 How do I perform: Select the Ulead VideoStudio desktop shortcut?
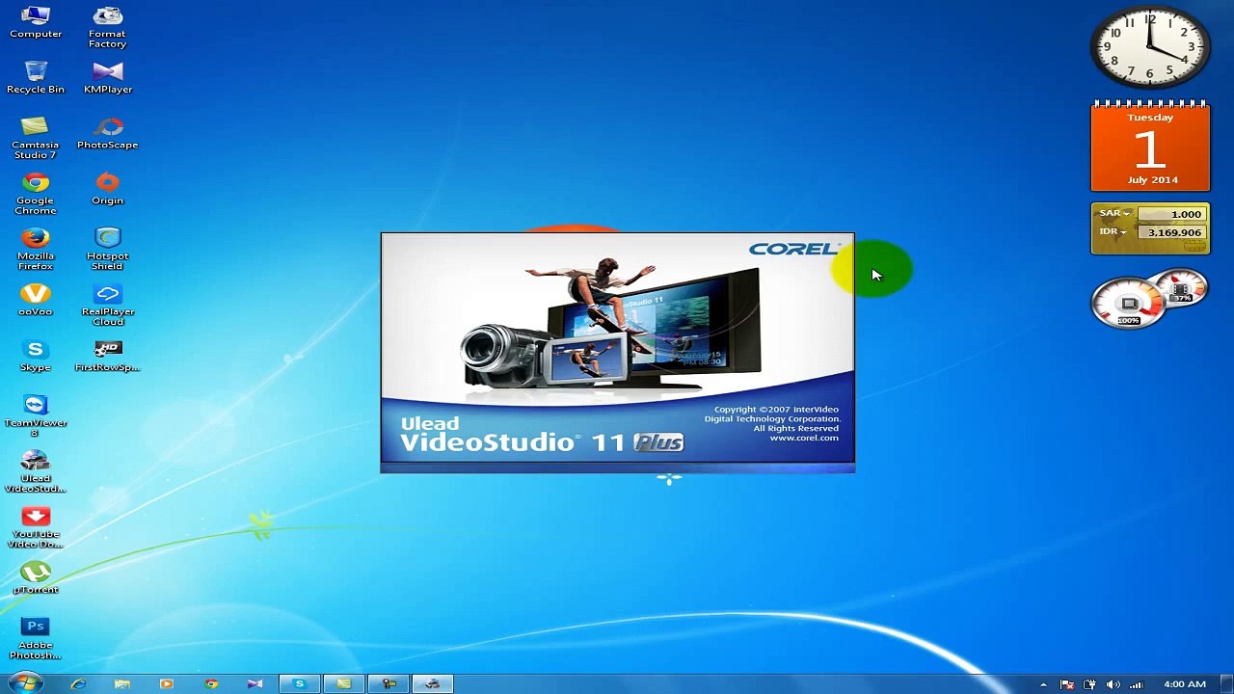[x=36, y=471]
